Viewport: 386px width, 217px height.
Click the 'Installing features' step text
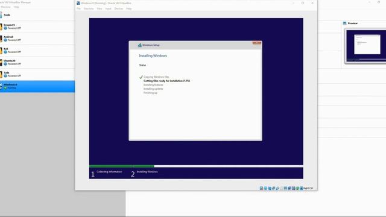pyautogui.click(x=153, y=84)
